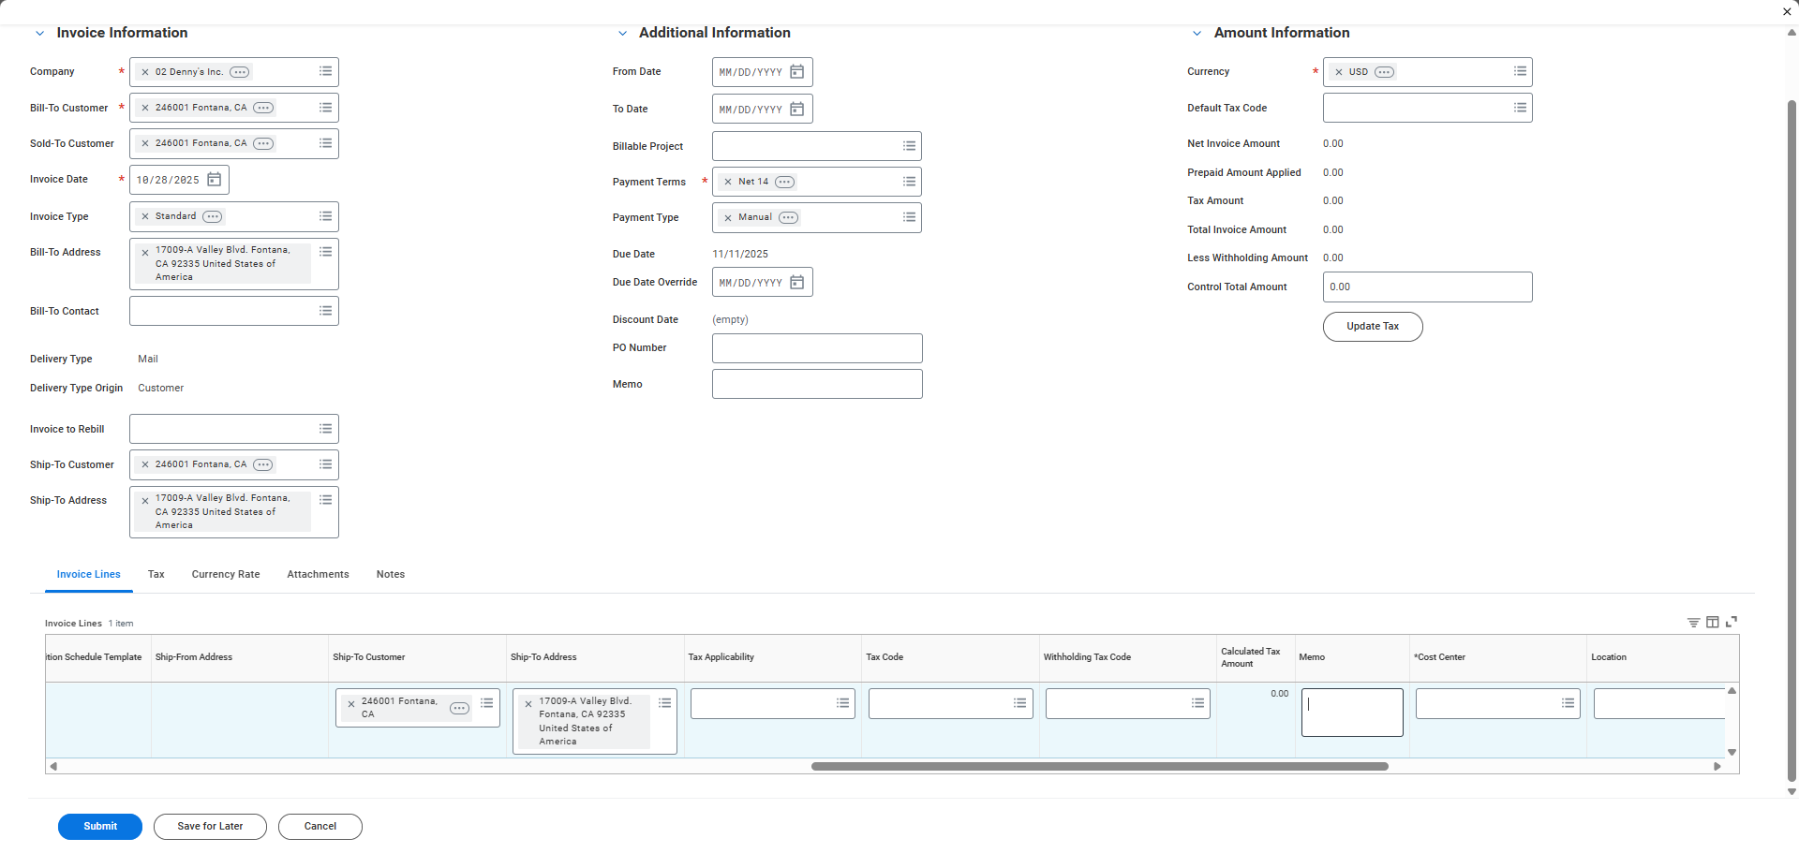Screen dimensions: 1799x853
Task: Remove the USD currency selection
Action: [x=1339, y=72]
